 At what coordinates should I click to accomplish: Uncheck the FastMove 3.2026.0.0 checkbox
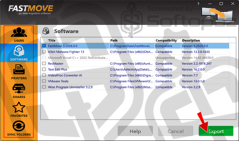pyautogui.click(x=44, y=46)
